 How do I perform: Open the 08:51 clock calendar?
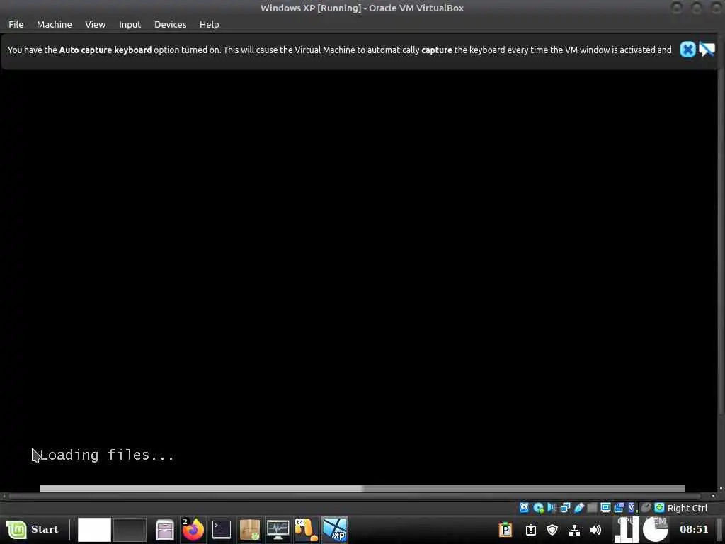pyautogui.click(x=694, y=529)
